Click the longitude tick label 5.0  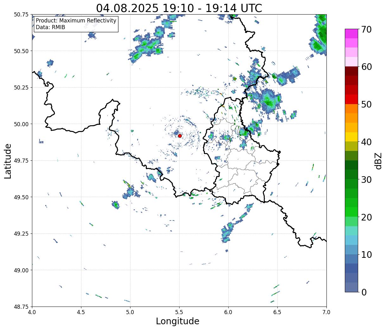pos(130,312)
